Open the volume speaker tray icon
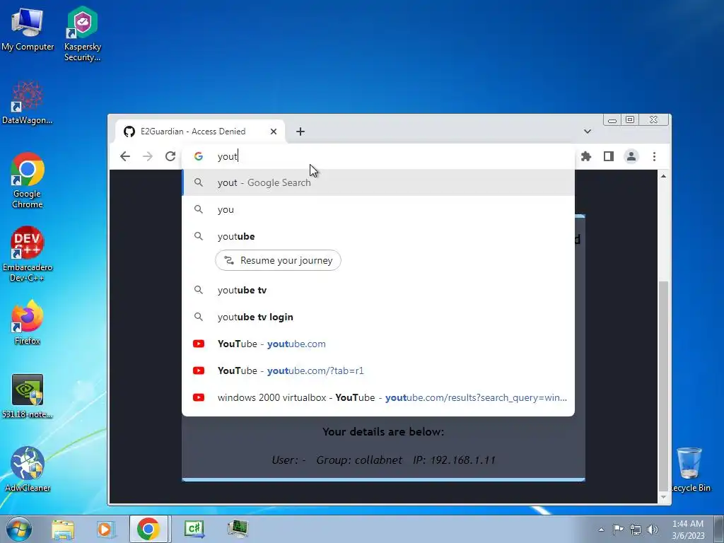The width and height of the screenshot is (724, 543). click(653, 530)
